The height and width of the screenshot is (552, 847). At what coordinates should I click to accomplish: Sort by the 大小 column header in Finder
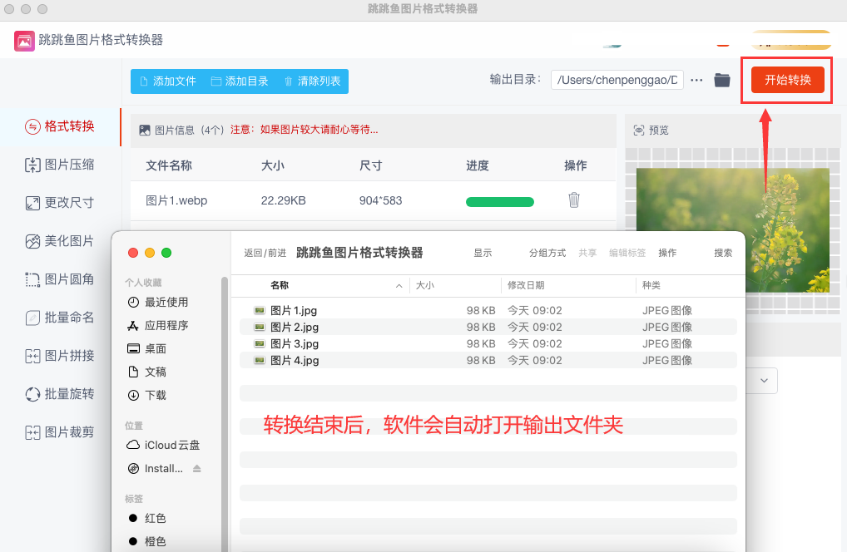click(424, 285)
